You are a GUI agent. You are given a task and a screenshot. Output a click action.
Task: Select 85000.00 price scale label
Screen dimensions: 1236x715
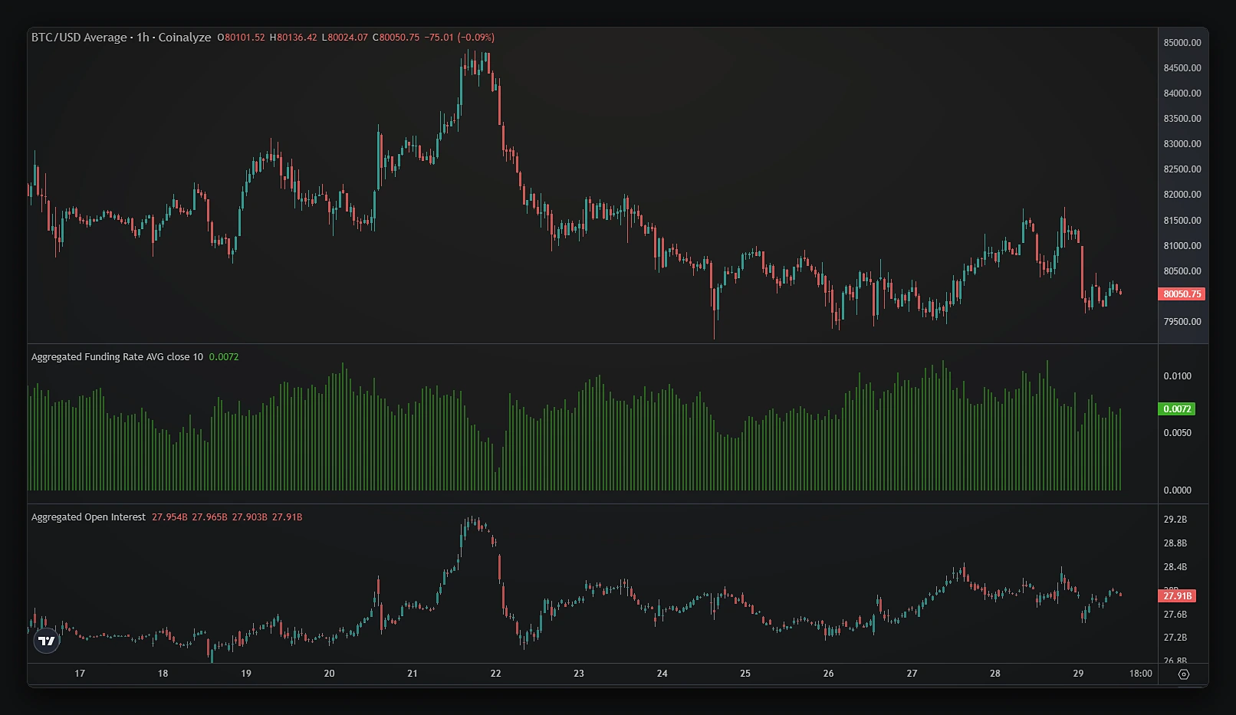[x=1182, y=43]
